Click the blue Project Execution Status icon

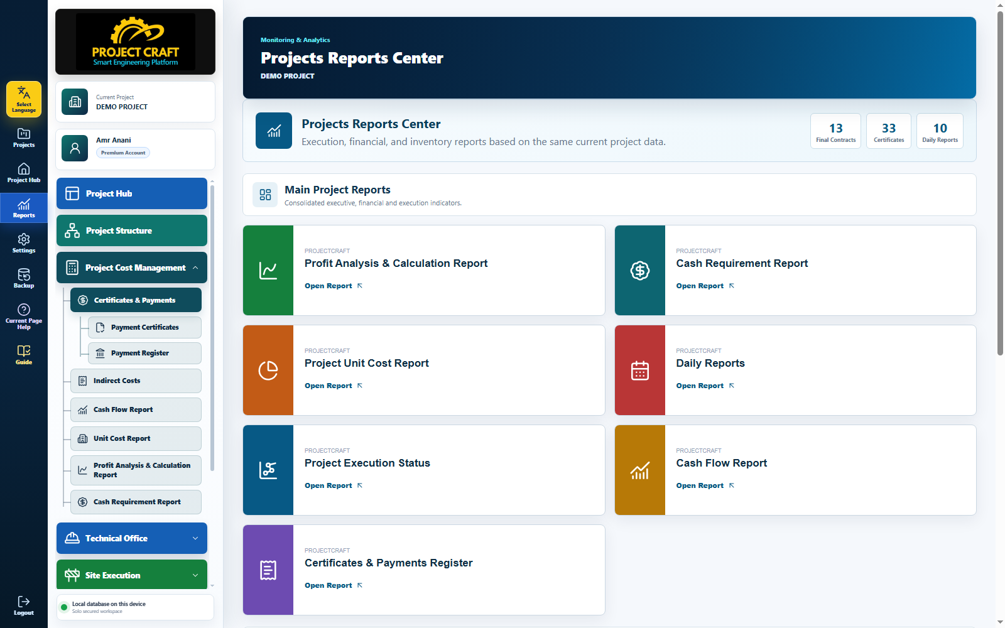click(268, 470)
